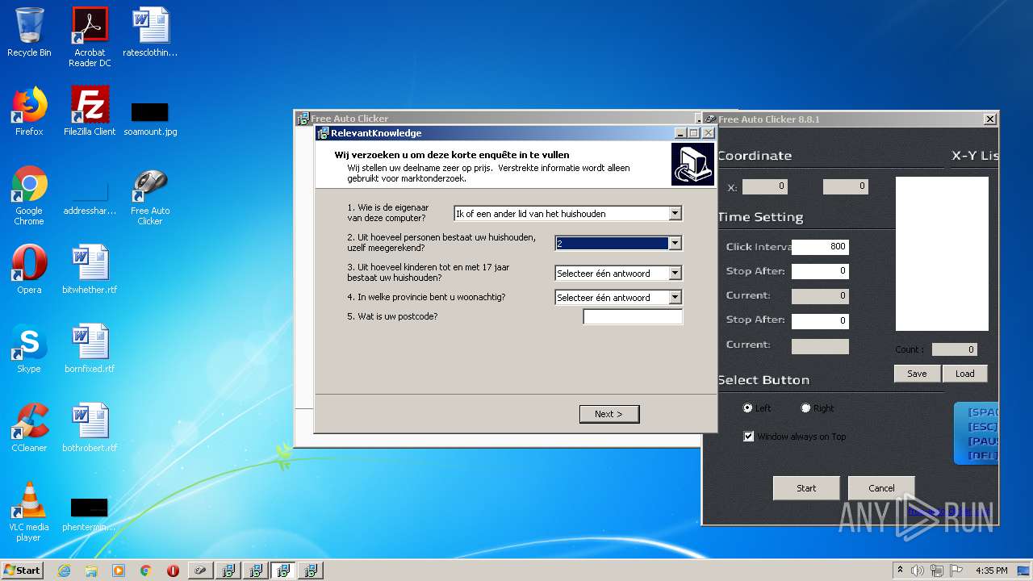Viewport: 1033px width, 581px height.
Task: Open Windows Explorer folder in taskbar
Action: [91, 571]
